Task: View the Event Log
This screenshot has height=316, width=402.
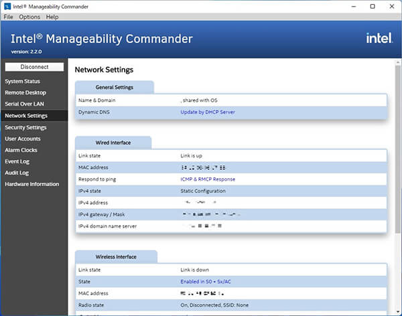Action: (x=17, y=161)
